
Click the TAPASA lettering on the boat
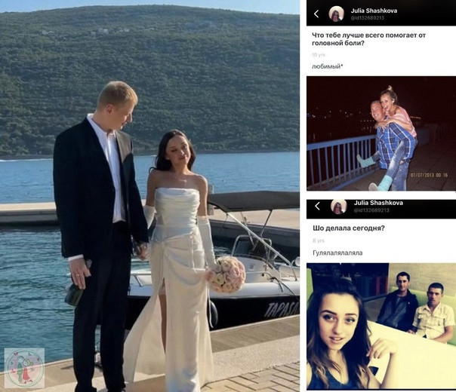282,309
